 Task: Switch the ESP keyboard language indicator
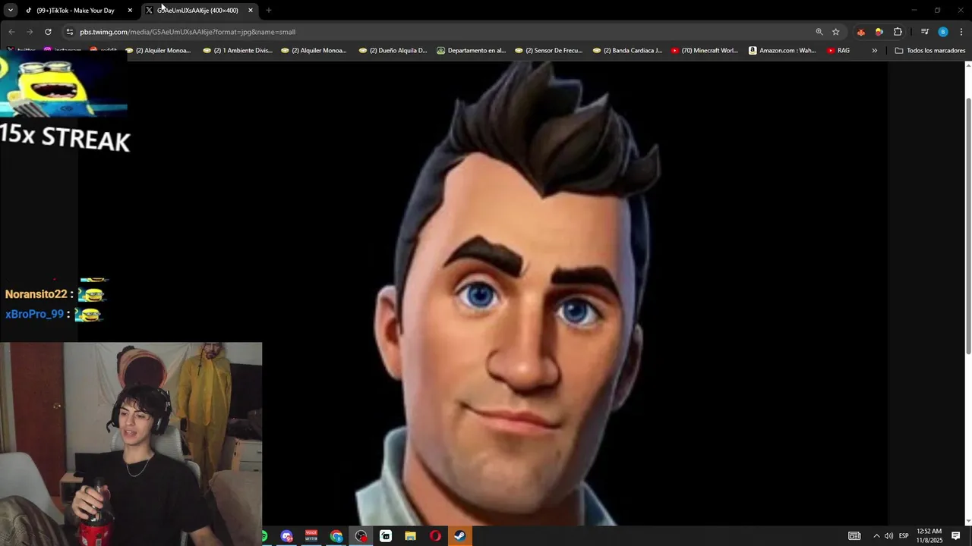coord(904,536)
